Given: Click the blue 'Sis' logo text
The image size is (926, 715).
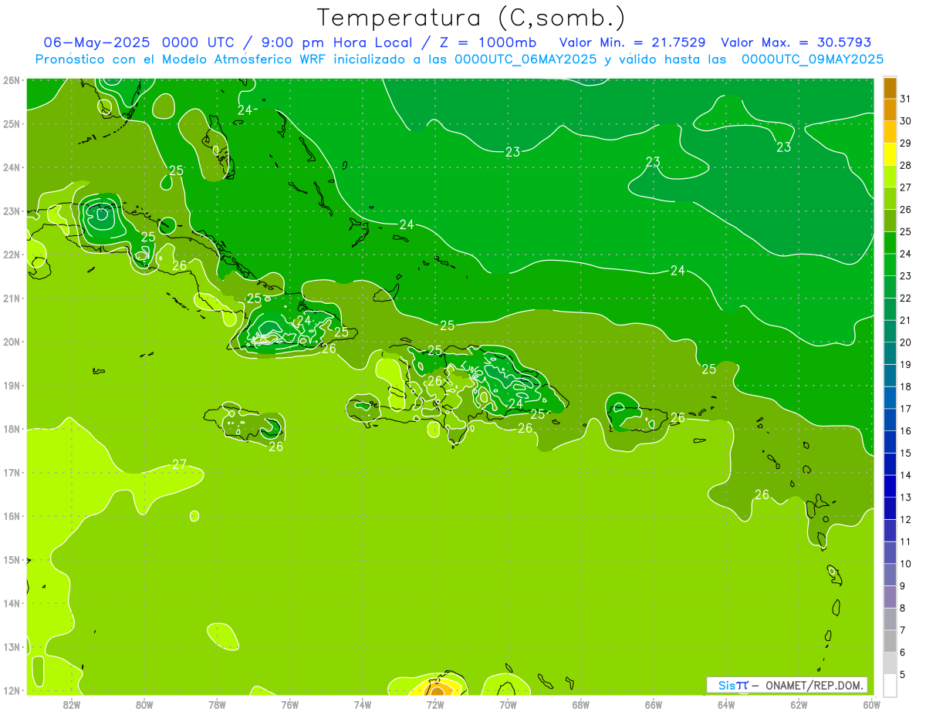Looking at the screenshot, I should click(727, 685).
